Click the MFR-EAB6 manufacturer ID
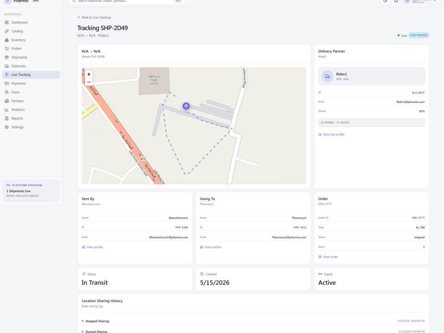444x333 pixels. pyautogui.click(x=182, y=228)
